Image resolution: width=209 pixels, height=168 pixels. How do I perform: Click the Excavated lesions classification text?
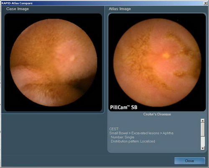(145, 133)
